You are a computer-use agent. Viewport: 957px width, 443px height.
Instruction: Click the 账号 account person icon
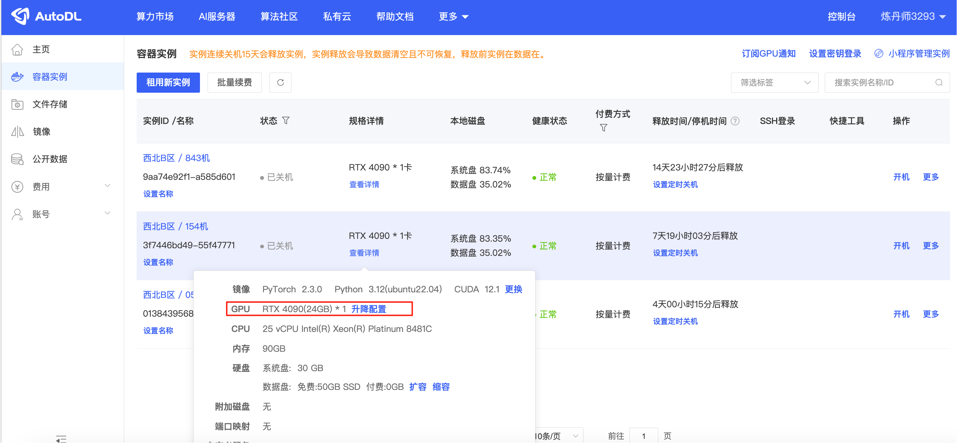[17, 214]
